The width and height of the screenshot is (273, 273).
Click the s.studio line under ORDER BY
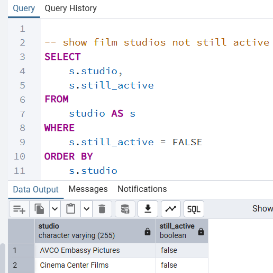tap(93, 171)
